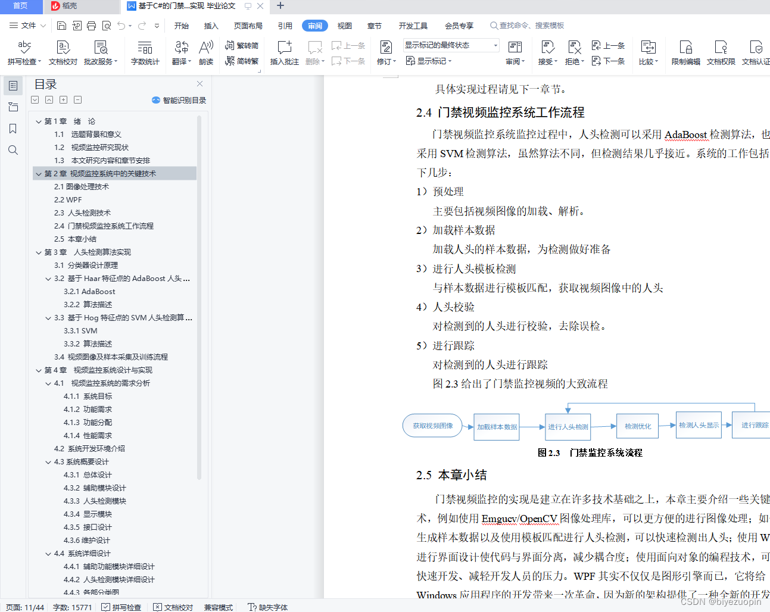This screenshot has width=770, height=612.
Task: Collapse the 3.3 基于Hog特征点的SVM node
Action: click(x=48, y=318)
